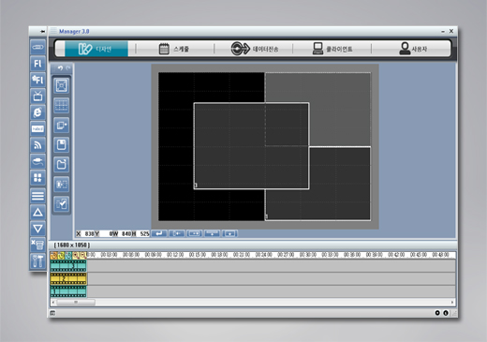Click the 데이터전송 data transfer tab
Screen dimensions: 487x342
[254, 49]
